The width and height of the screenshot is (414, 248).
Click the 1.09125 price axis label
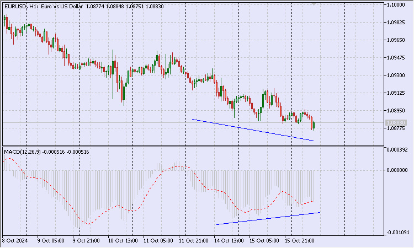click(x=396, y=93)
